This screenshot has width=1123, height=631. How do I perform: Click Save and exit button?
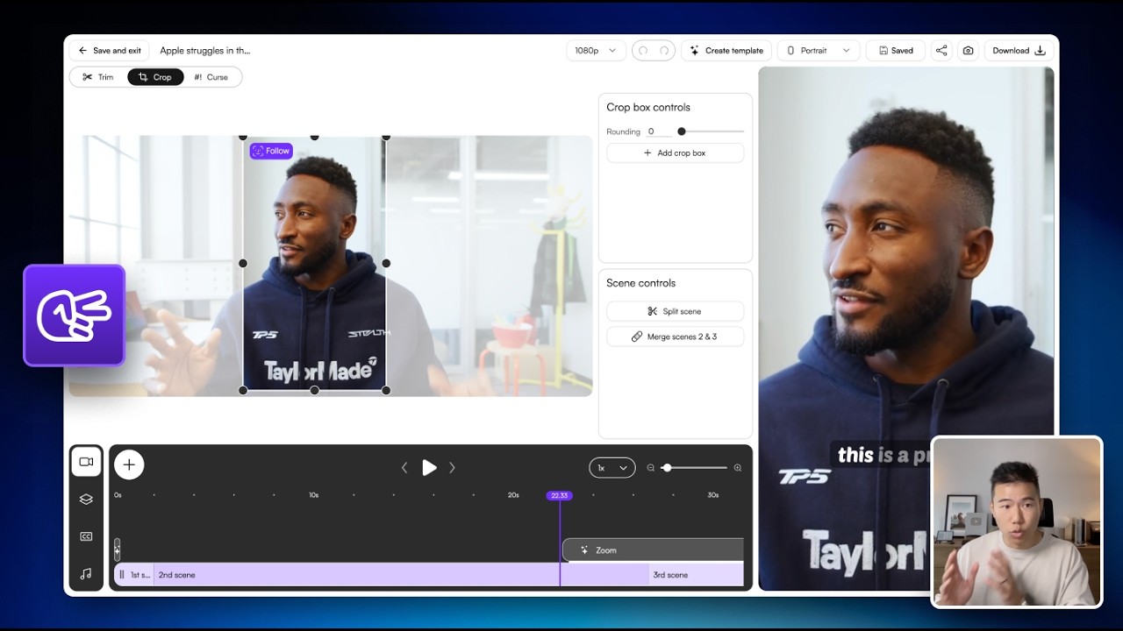point(110,51)
